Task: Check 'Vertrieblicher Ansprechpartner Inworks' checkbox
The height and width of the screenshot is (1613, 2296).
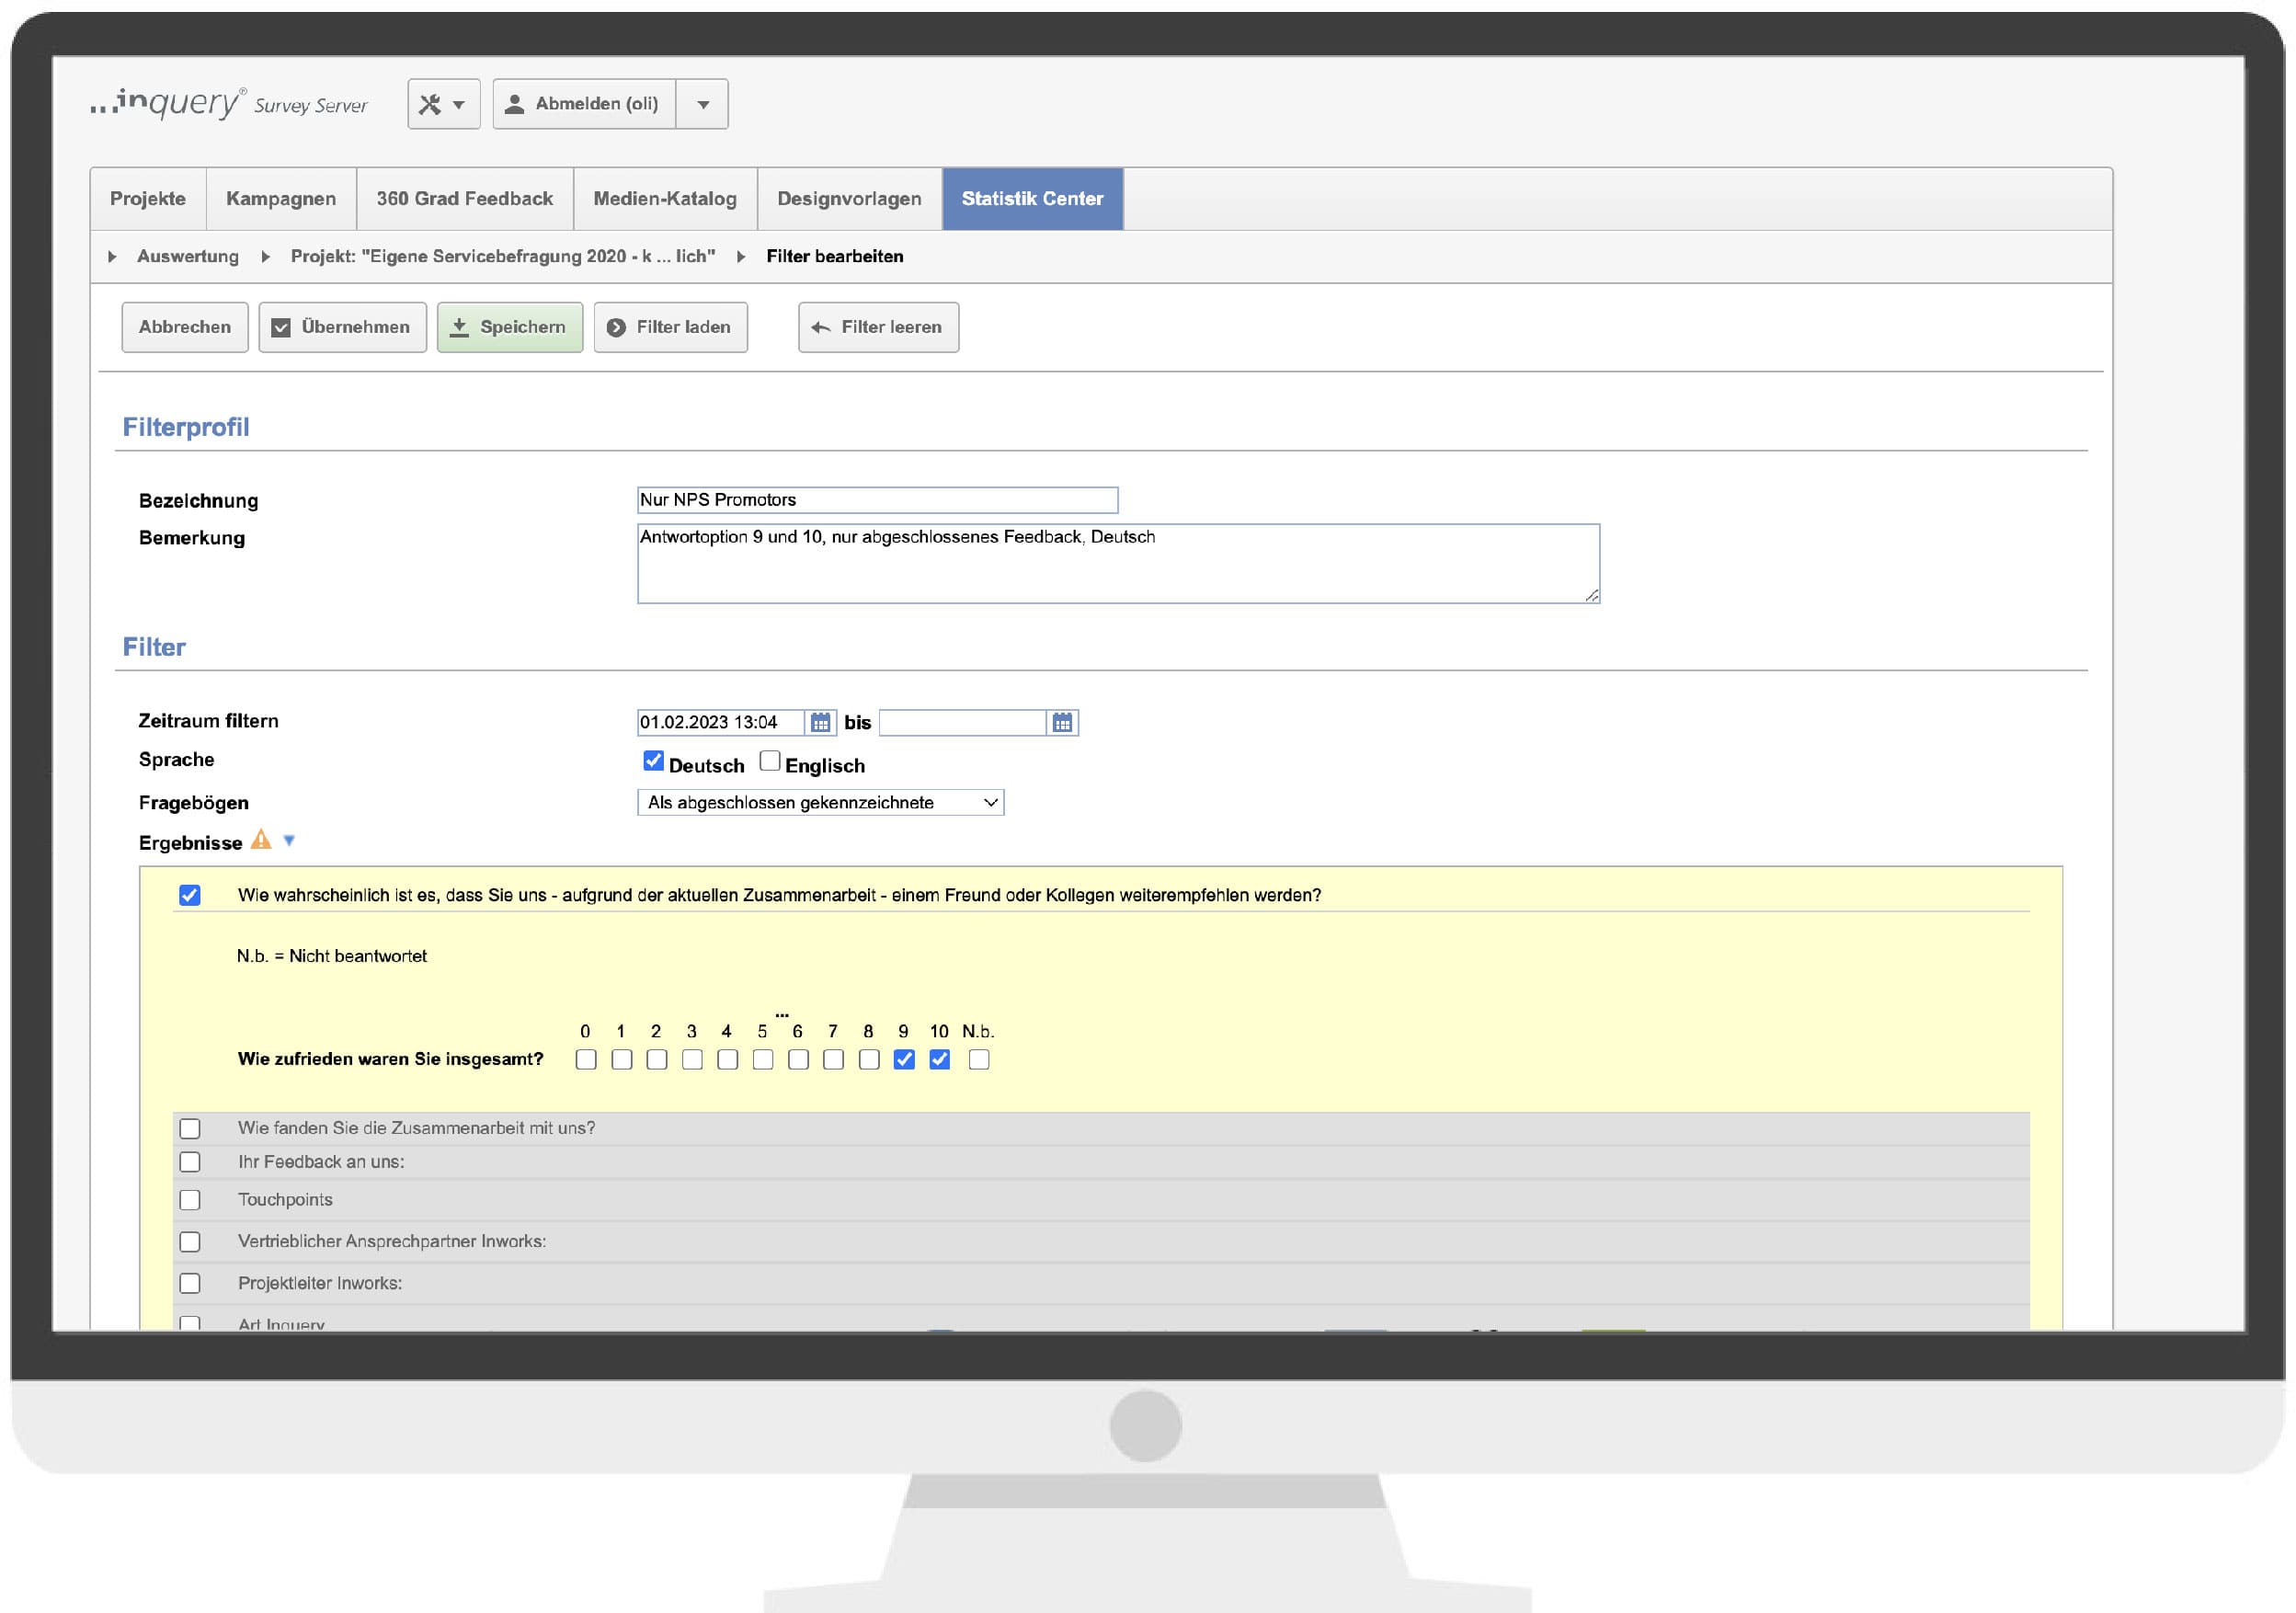Action: (190, 1242)
